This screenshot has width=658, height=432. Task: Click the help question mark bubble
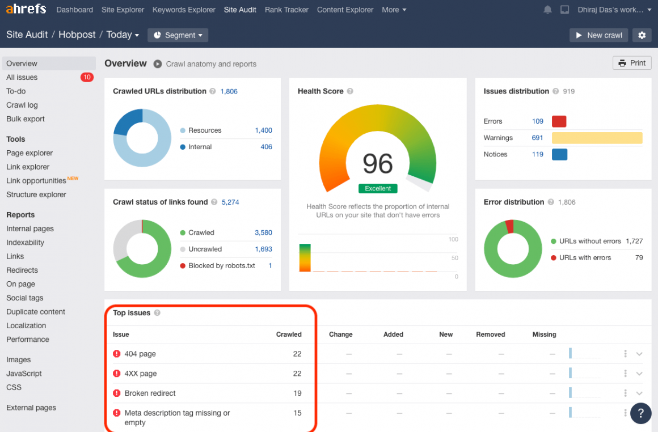[640, 413]
